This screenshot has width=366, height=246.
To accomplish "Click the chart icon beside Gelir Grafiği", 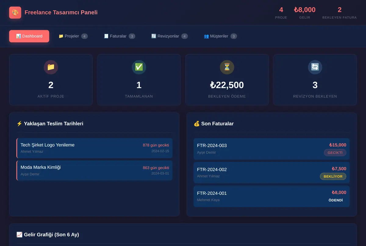I will 19,235.
